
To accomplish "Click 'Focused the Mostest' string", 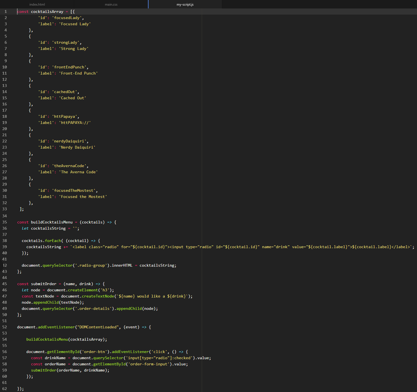I will click(x=83, y=197).
